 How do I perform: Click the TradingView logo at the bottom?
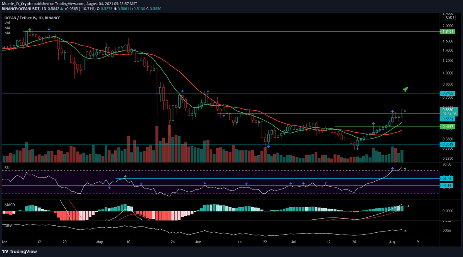pos(19,252)
